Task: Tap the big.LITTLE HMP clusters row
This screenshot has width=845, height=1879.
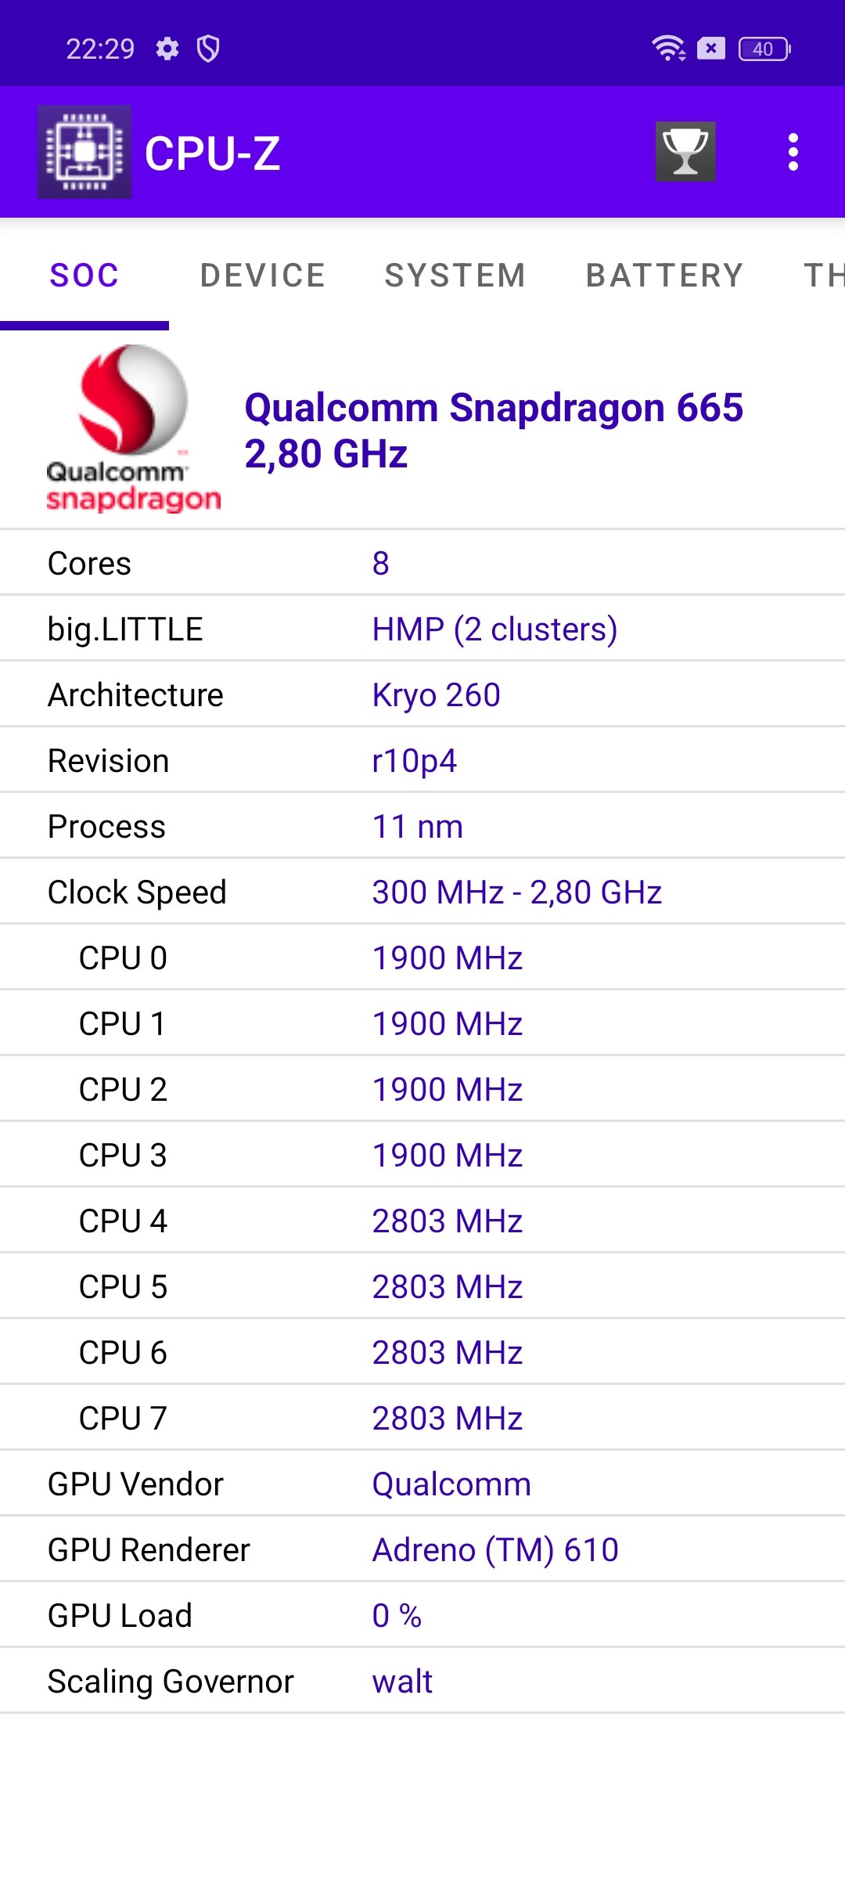Action: coord(422,629)
